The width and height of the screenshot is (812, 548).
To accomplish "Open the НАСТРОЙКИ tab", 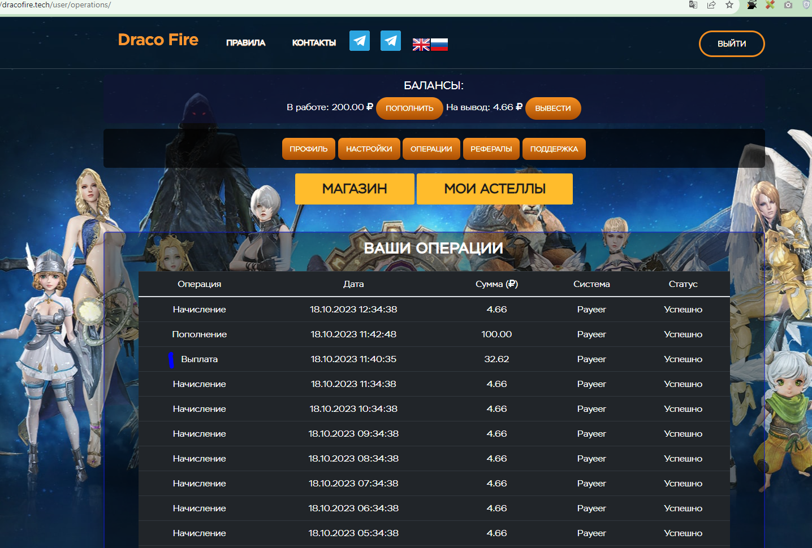I will pyautogui.click(x=369, y=149).
